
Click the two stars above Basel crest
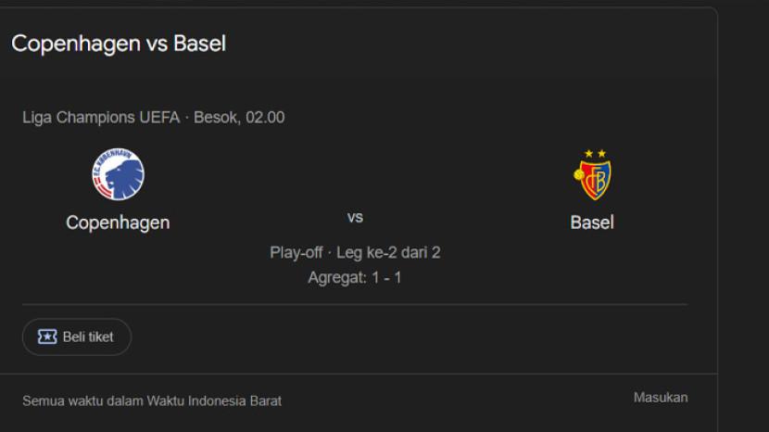[595, 153]
